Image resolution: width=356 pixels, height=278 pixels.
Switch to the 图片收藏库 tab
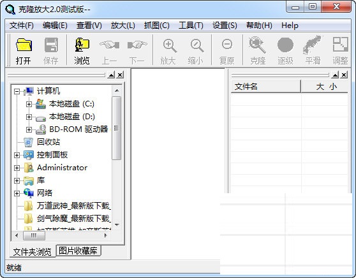click(x=78, y=251)
